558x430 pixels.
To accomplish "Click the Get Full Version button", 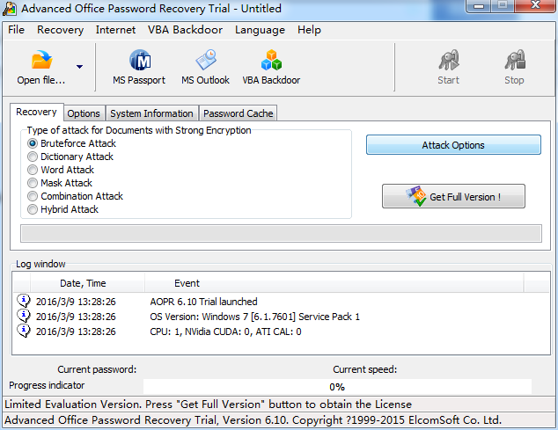I will [x=453, y=196].
